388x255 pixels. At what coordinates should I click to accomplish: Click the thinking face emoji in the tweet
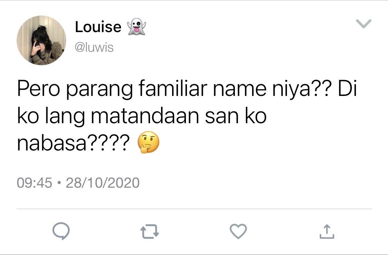click(x=148, y=143)
